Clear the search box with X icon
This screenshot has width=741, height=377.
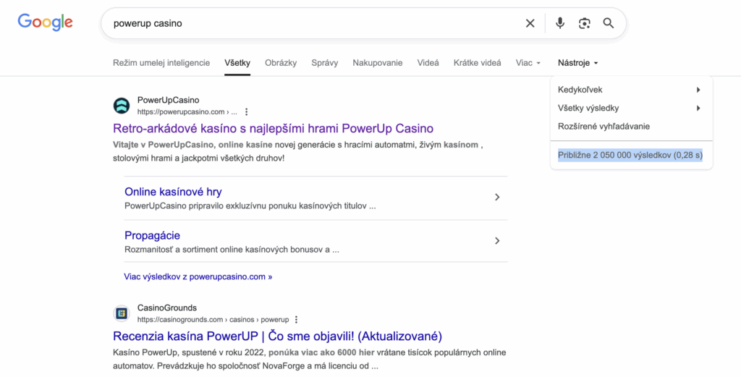(530, 23)
